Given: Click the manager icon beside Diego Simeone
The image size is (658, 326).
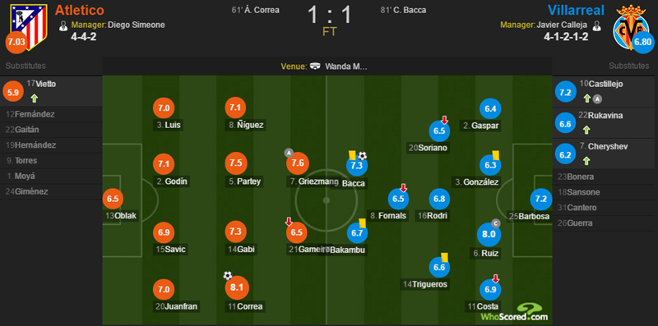Looking at the screenshot, I should (63, 25).
